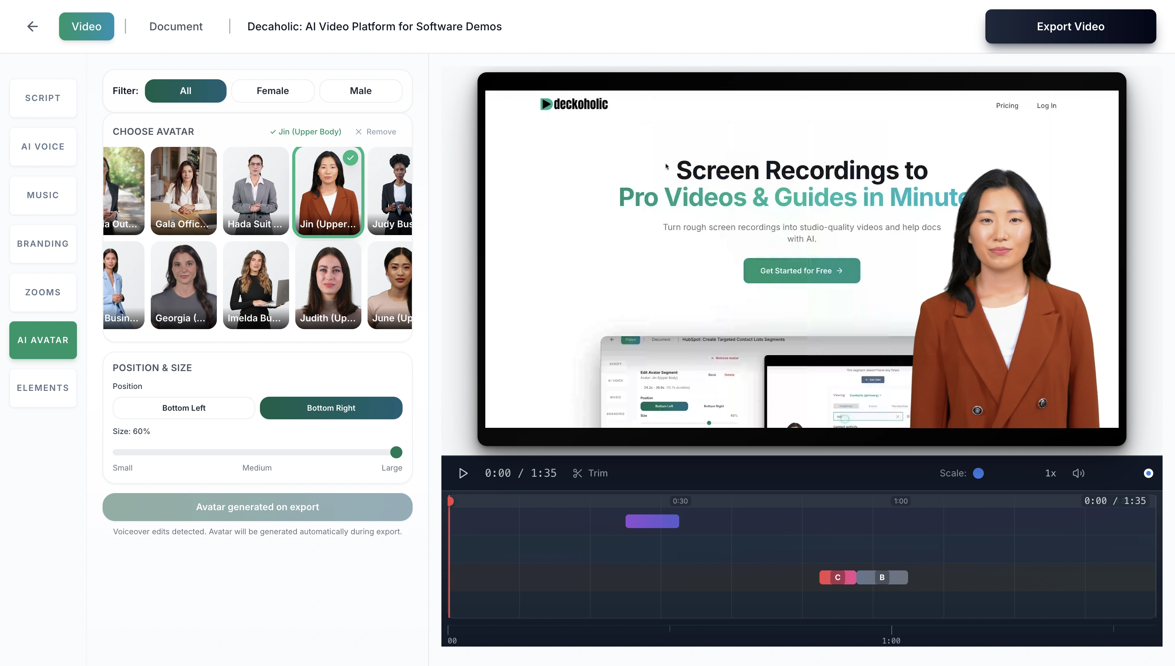1175x666 pixels.
Task: Open the Elements panel
Action: (42, 387)
